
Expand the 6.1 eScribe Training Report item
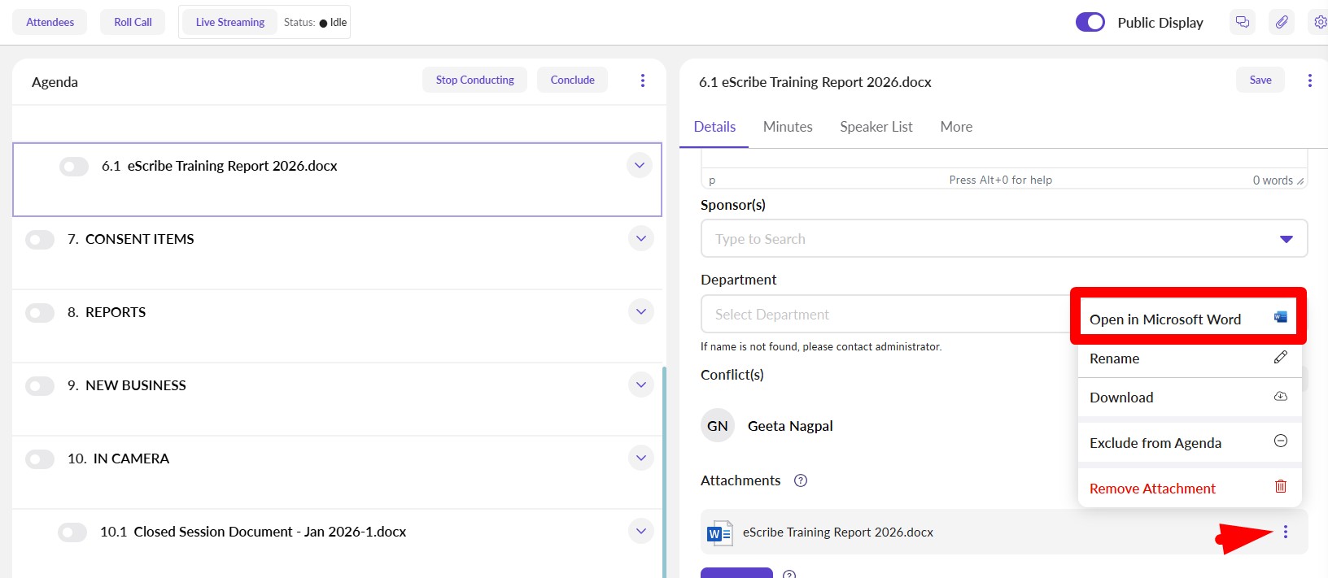640,165
